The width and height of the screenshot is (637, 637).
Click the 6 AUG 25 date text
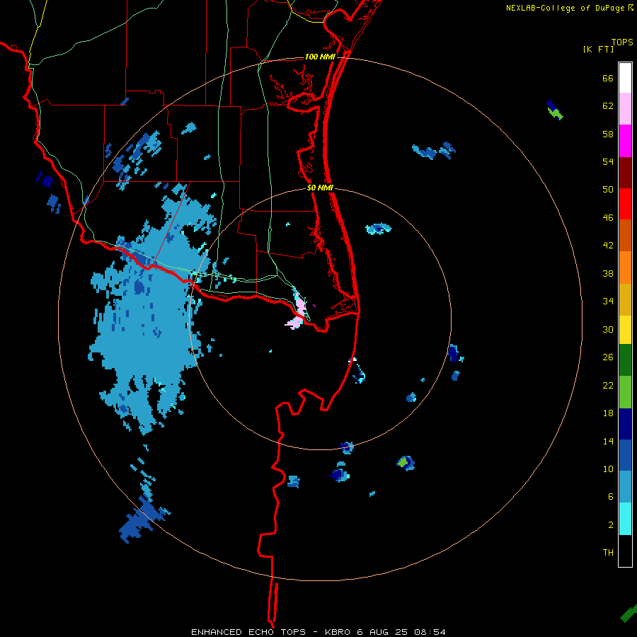coord(382,632)
